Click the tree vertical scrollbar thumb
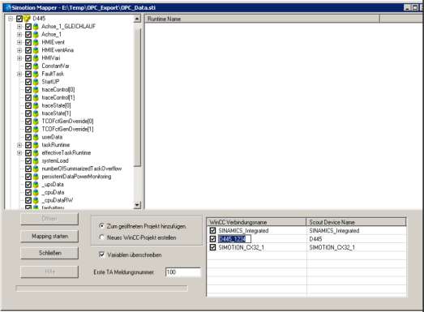424x312 pixels. click(x=137, y=97)
